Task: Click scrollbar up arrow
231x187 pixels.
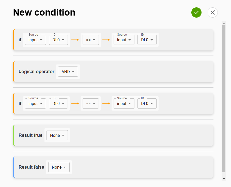Action: [224, 23]
